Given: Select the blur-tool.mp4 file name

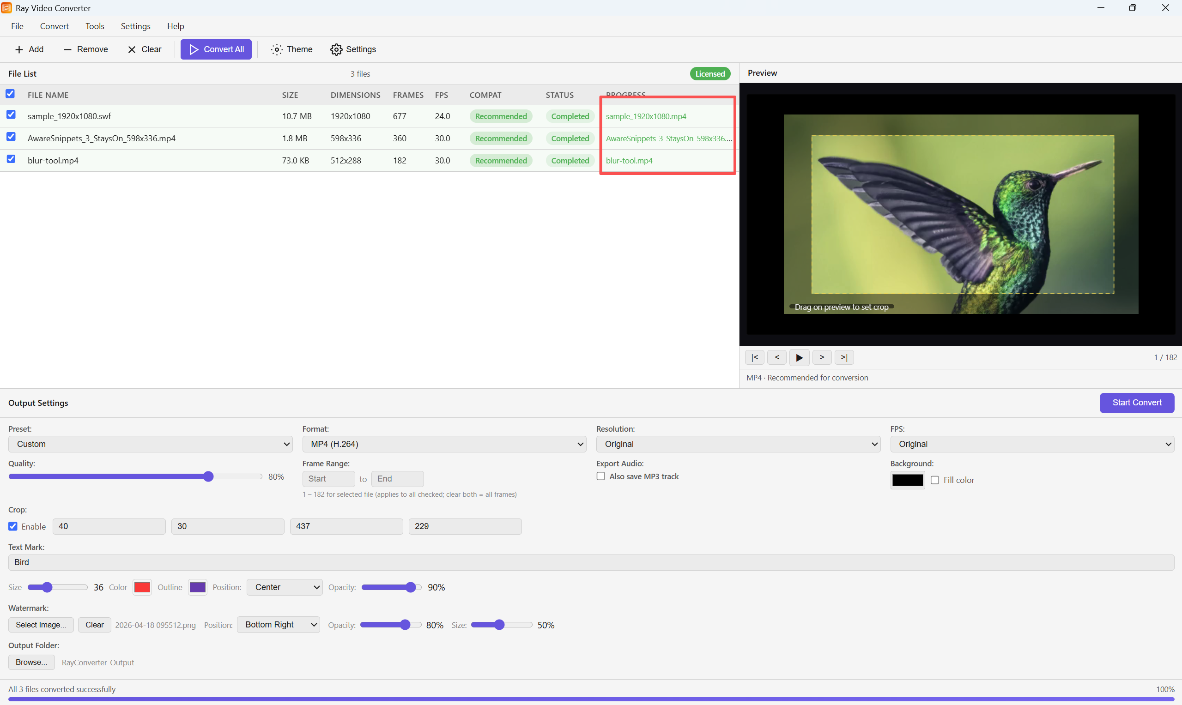Looking at the screenshot, I should (x=53, y=160).
